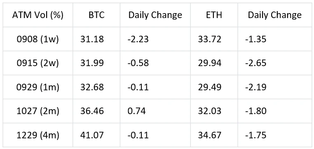Select the 1229 (4m) row label
The height and width of the screenshot is (149, 314).
[x=37, y=135]
